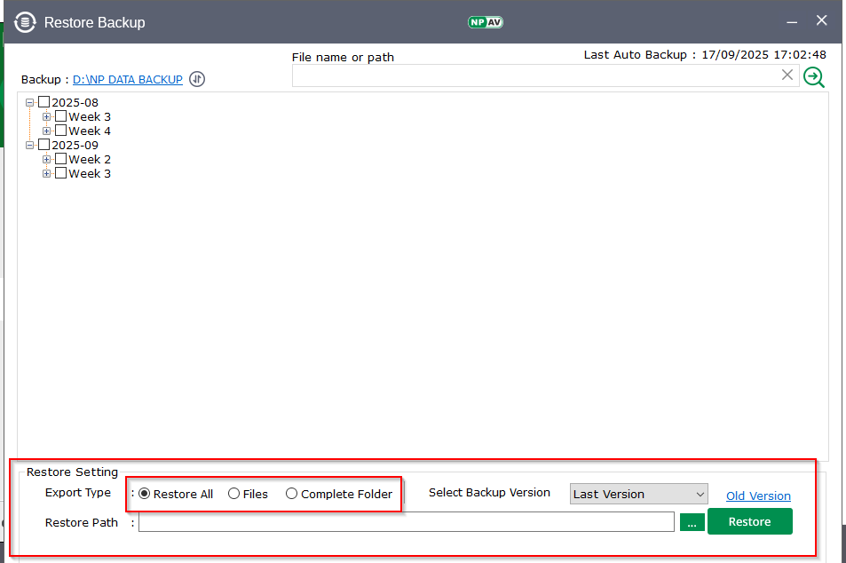Select the Week 4 checkbox
This screenshot has width=846, height=563.
[x=61, y=131]
